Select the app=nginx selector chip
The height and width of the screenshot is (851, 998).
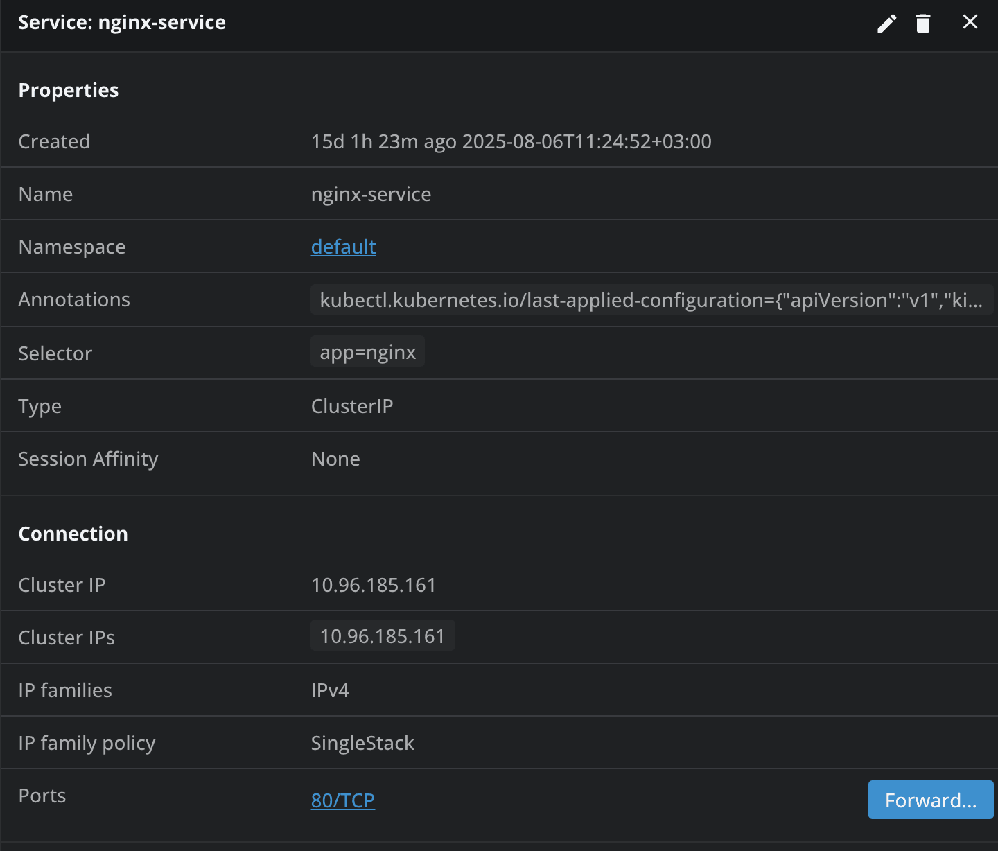(x=367, y=351)
